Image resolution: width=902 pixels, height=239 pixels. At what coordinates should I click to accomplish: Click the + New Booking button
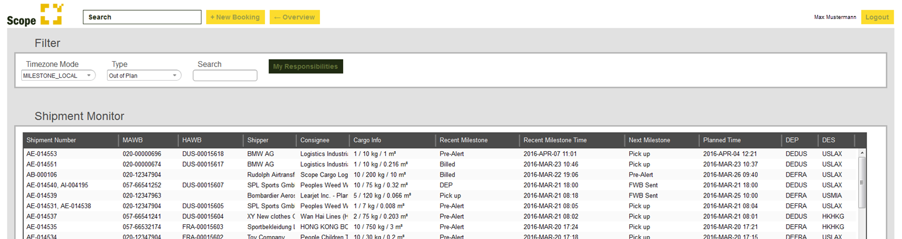[x=235, y=17]
